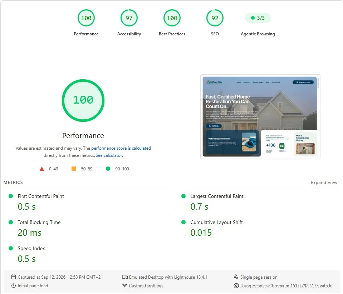Open the Agentic Browsing category label
The height and width of the screenshot is (294, 343).
click(258, 34)
